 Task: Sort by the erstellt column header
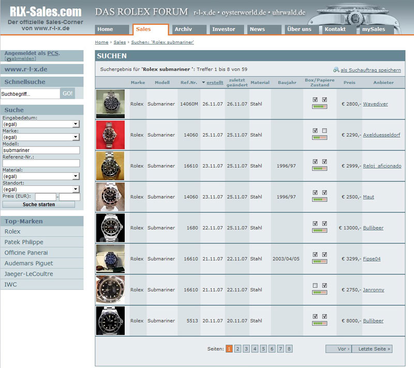[215, 82]
